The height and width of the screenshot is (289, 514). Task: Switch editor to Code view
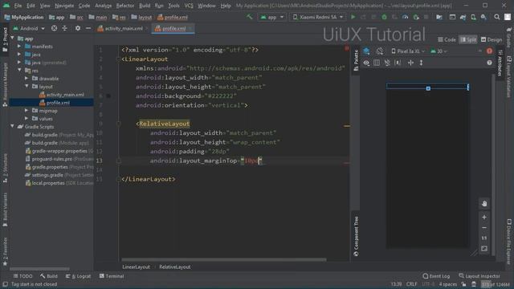pyautogui.click(x=447, y=39)
